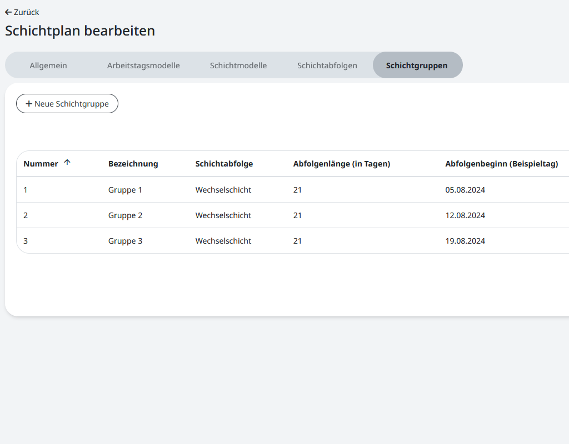Sort the table by Nummer column header
Screen dimensions: 569x444
click(x=41, y=164)
